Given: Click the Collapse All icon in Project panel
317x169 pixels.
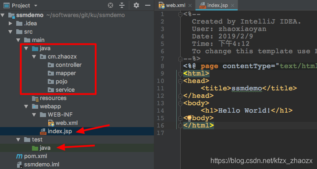Looking at the screenshot, I should point(122,5).
